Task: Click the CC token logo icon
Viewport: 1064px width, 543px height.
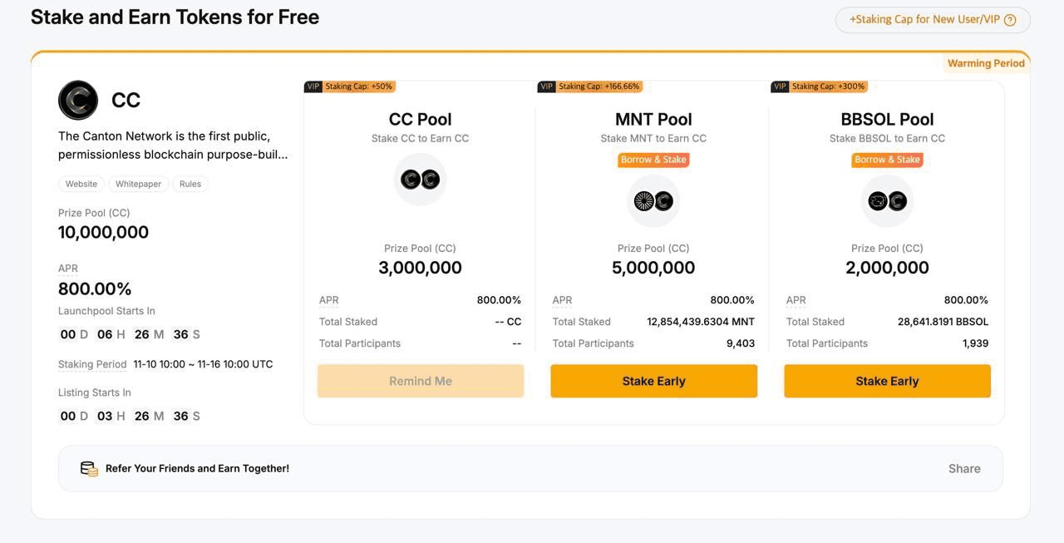Action: tap(78, 101)
